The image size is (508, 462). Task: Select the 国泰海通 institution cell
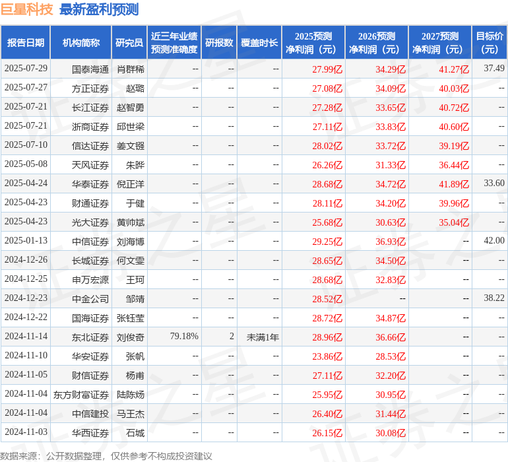(x=90, y=69)
